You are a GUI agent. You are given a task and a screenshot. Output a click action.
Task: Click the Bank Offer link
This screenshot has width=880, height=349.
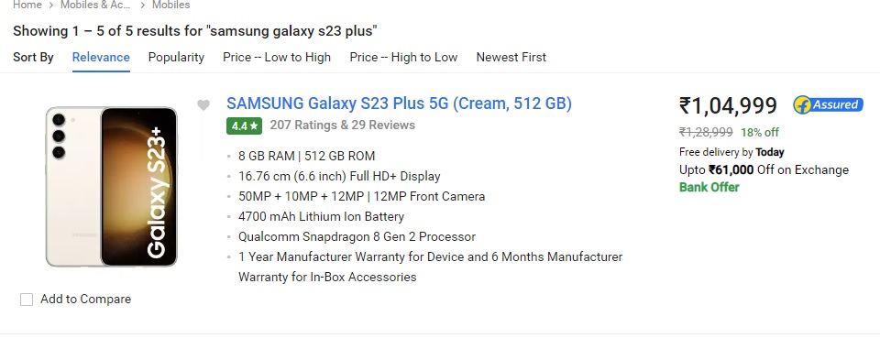(x=709, y=188)
